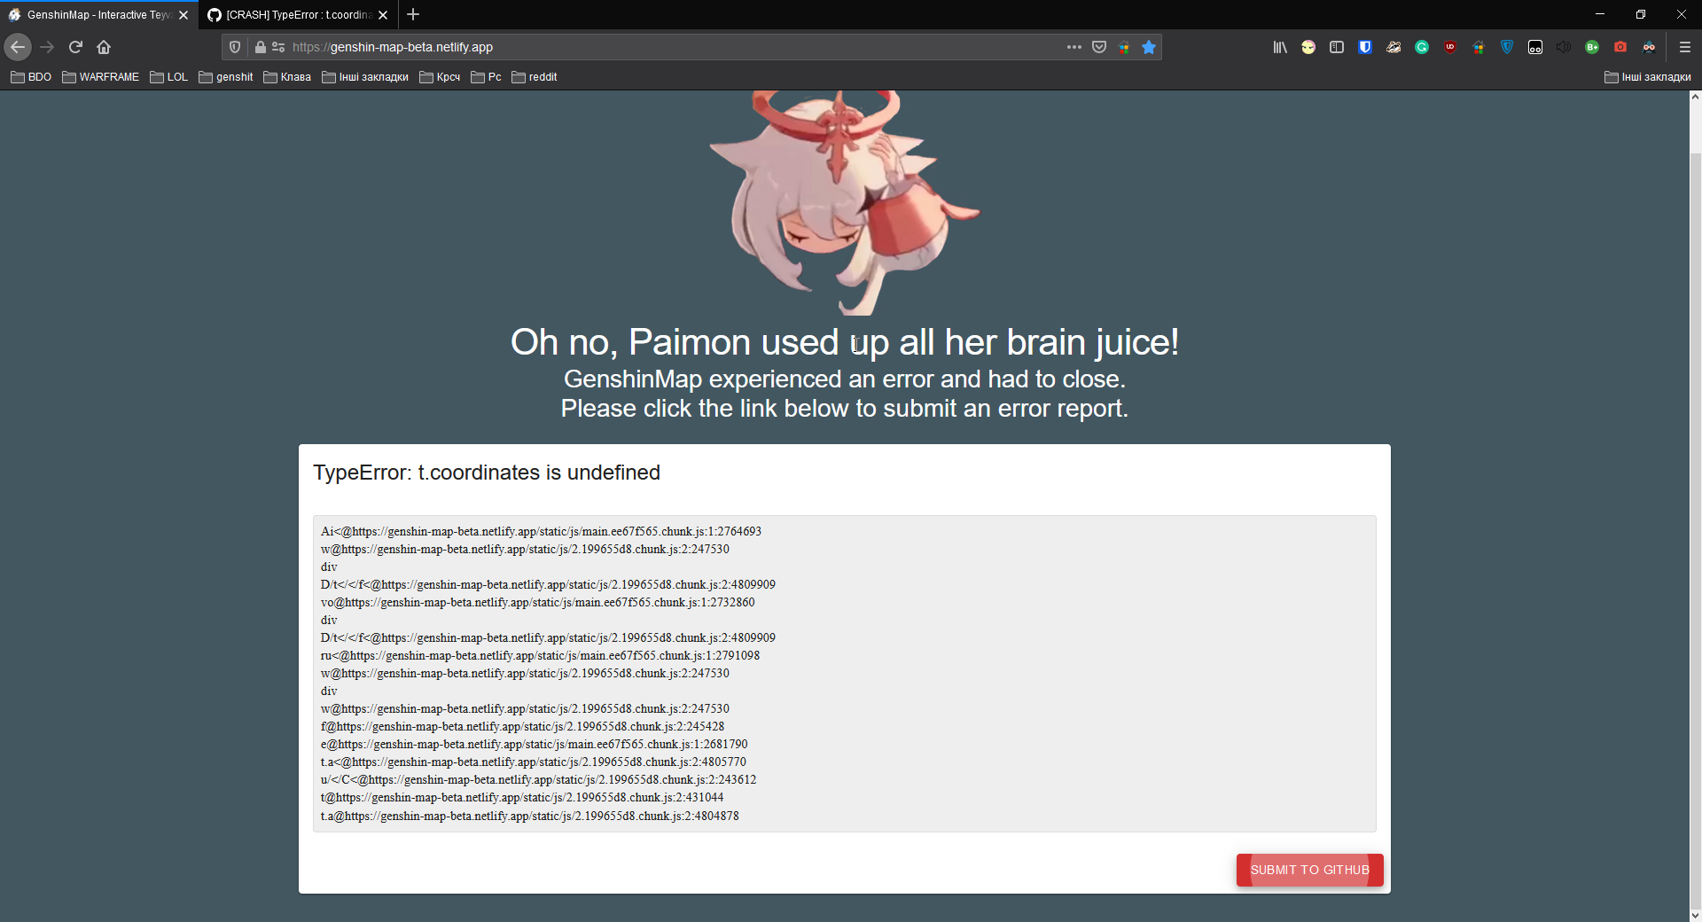
Task: Save page to Pocket
Action: [1099, 47]
